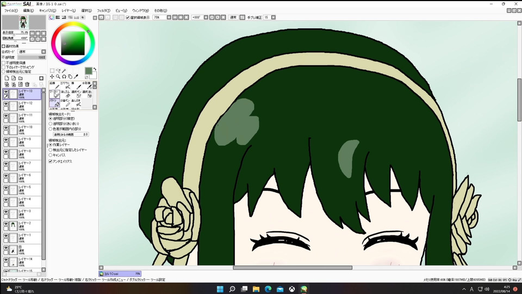
Task: Choose the selection pen (選択ペン) tool
Action: coord(76,94)
